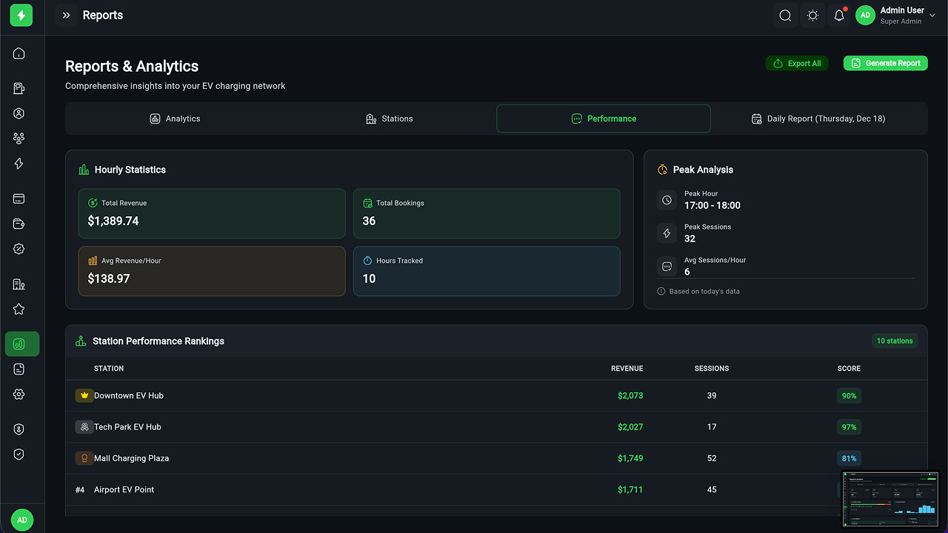948x533 pixels.
Task: Click the 10 stations badge
Action: click(x=895, y=341)
